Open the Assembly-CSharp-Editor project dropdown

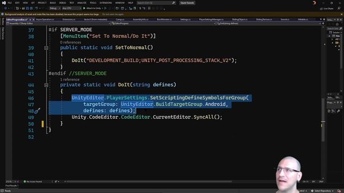coord(58,24)
